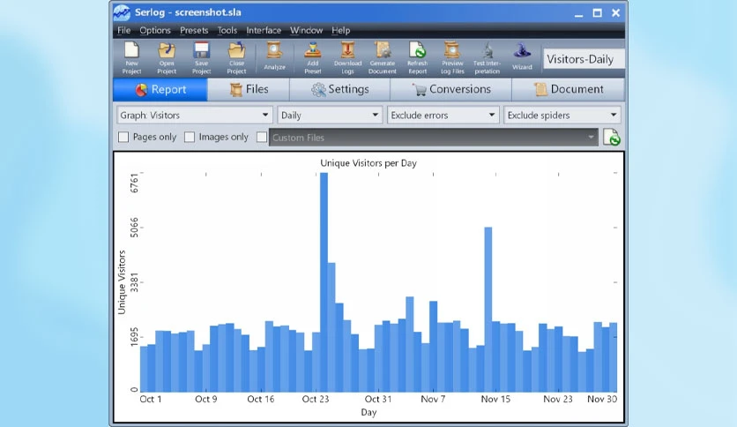Screen dimensions: 737x427
Task: Click the tall bar at Nov 15
Action: 488,310
